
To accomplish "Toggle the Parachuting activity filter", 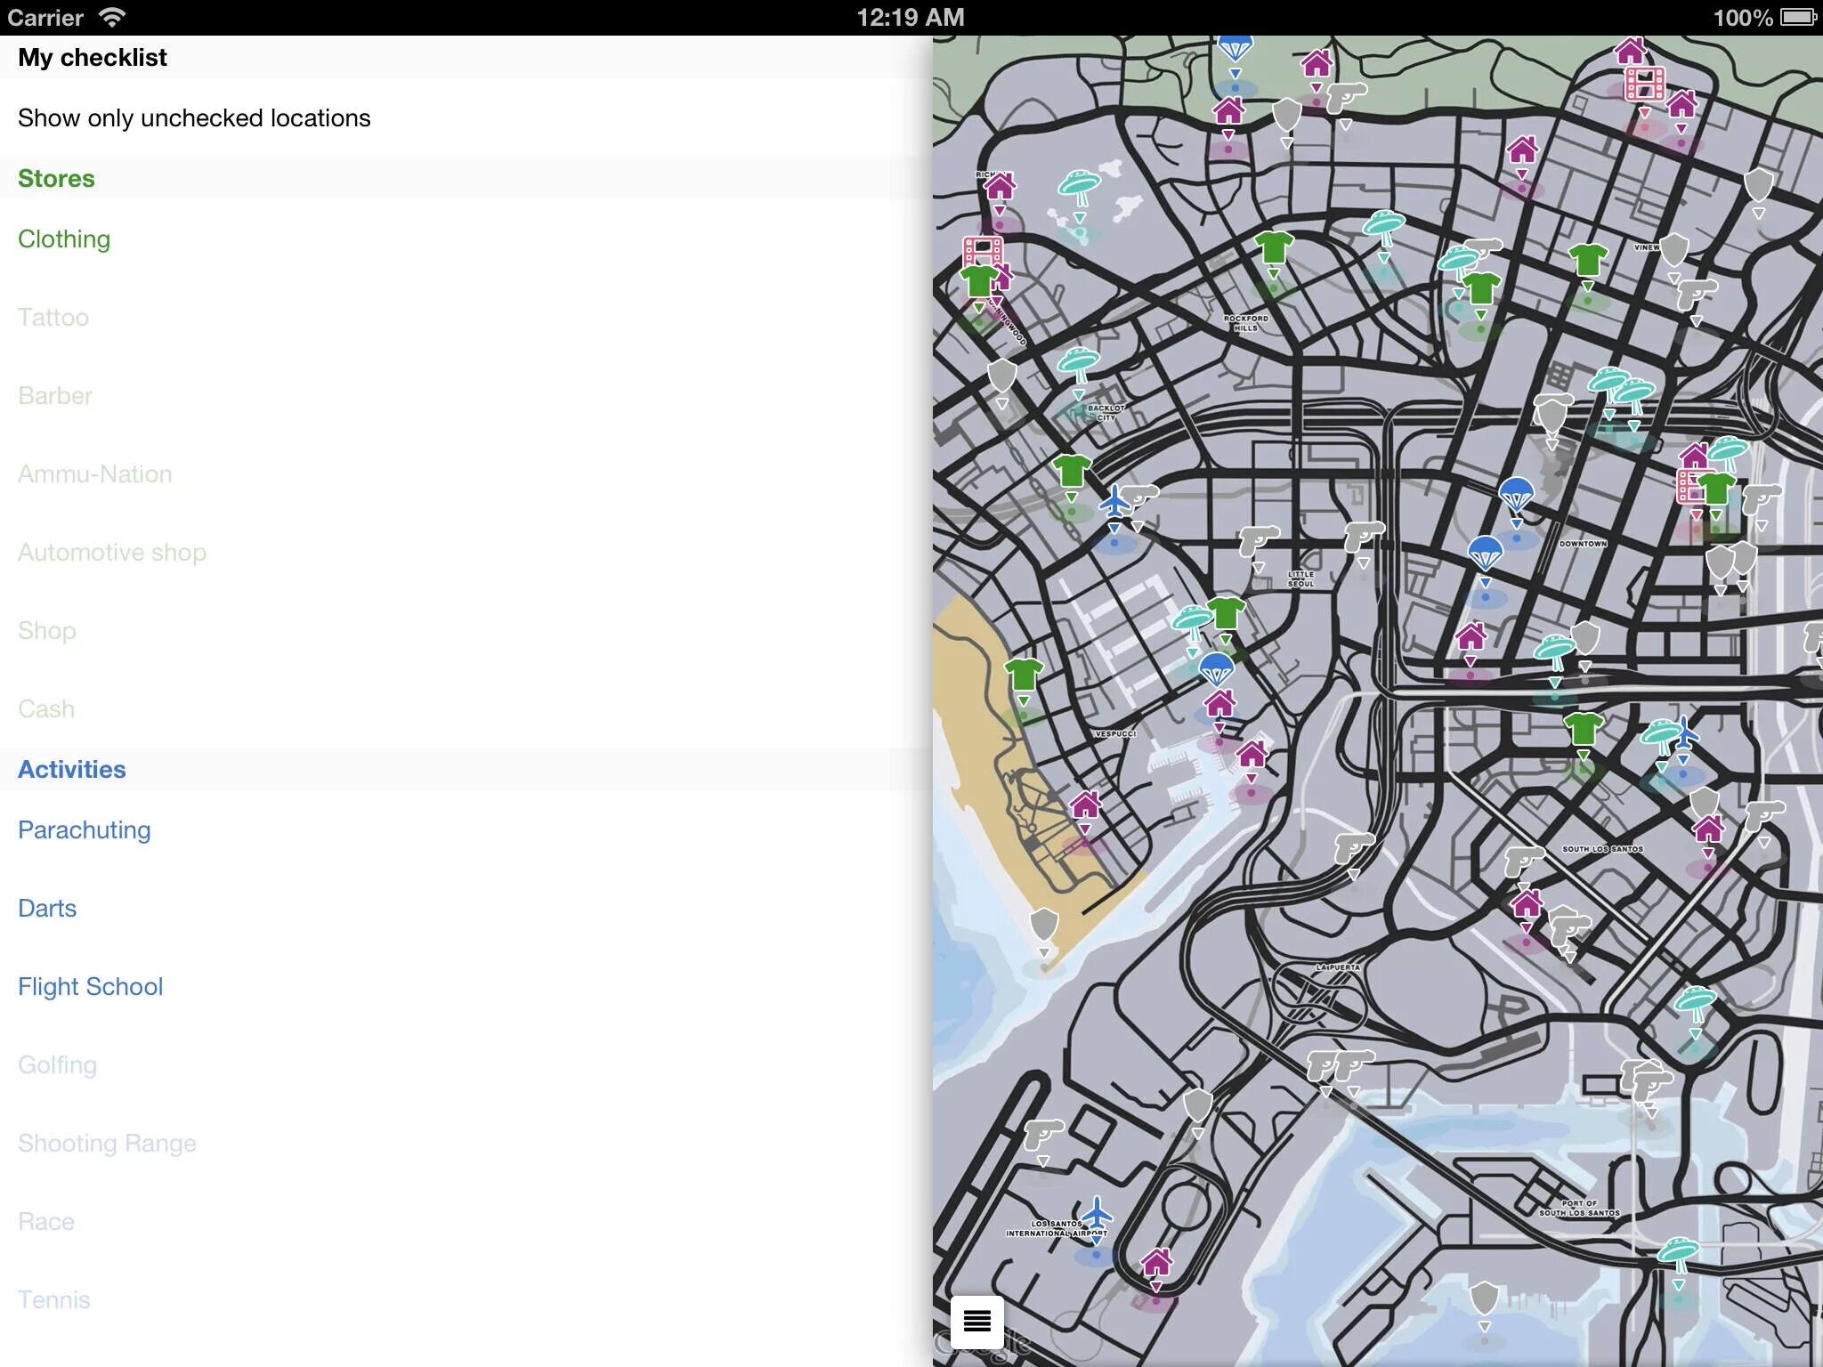I will pos(466,830).
